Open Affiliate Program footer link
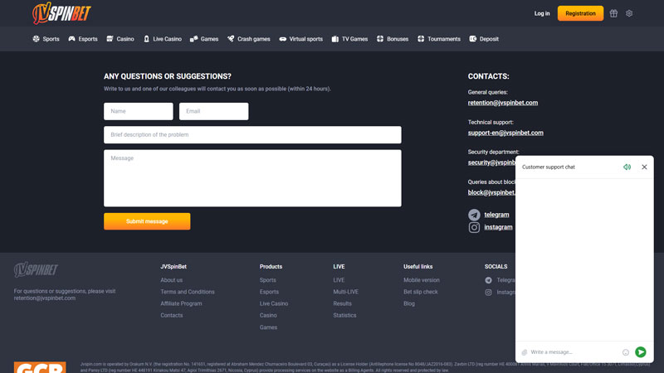664x373 pixels. [181, 303]
